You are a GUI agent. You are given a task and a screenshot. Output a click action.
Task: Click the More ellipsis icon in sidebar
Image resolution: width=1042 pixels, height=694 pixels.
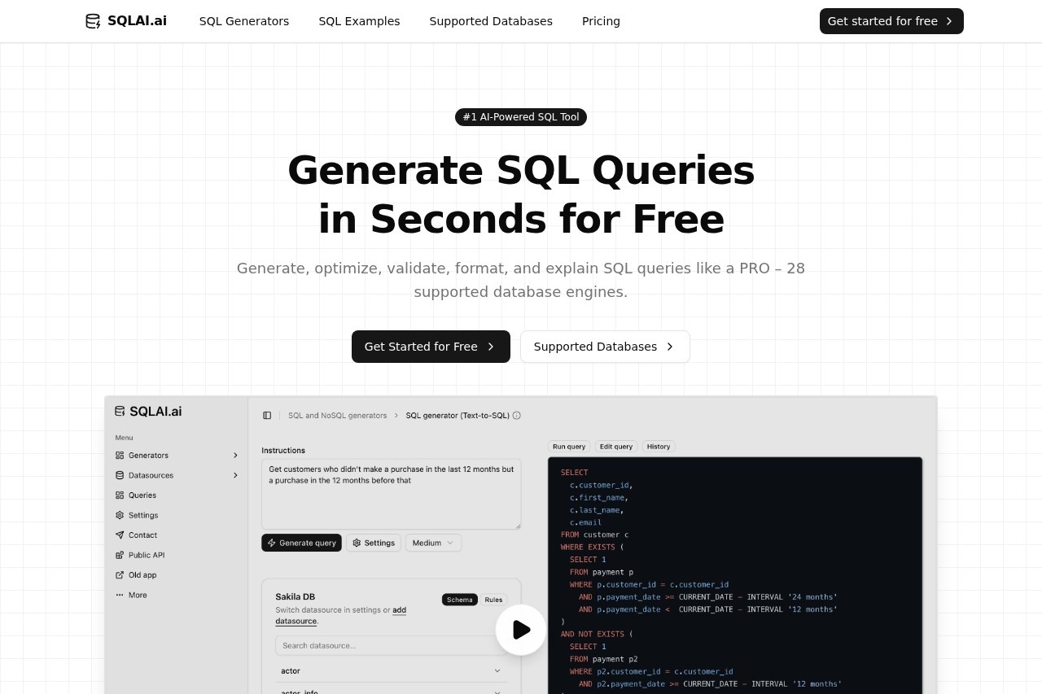click(x=120, y=595)
